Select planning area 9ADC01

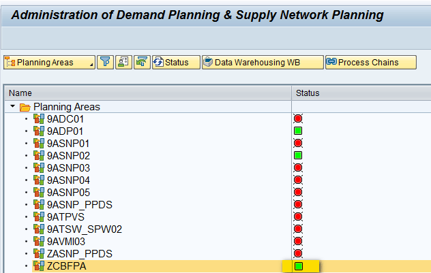pyautogui.click(x=65, y=119)
